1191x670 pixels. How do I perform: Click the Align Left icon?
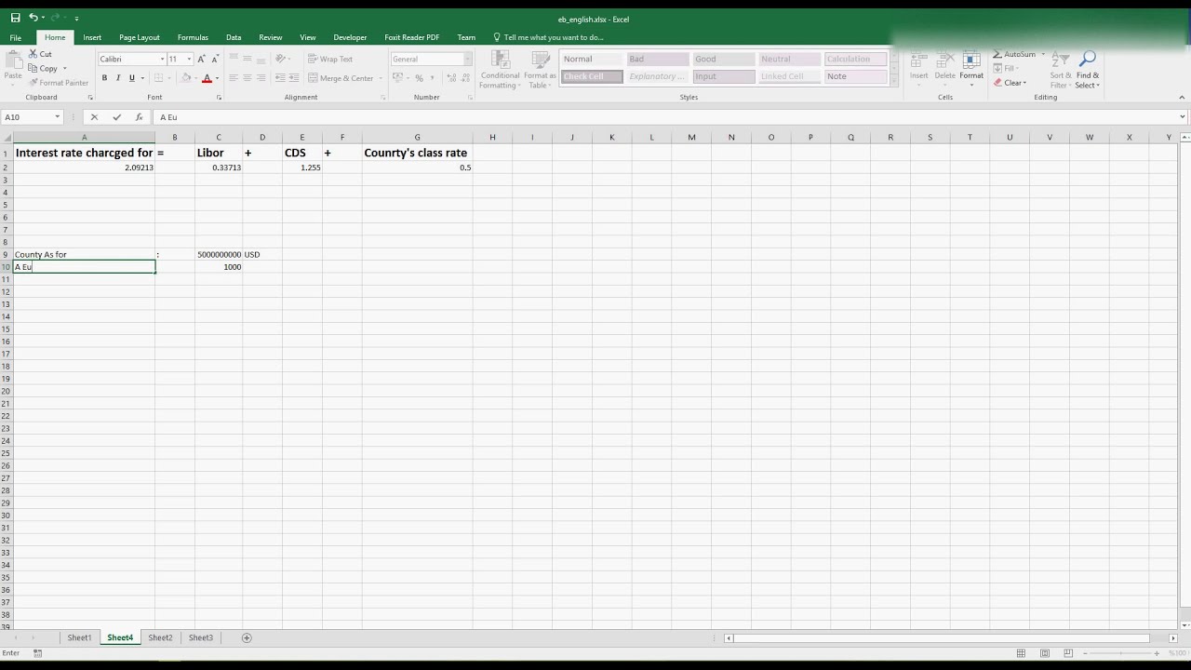233,78
